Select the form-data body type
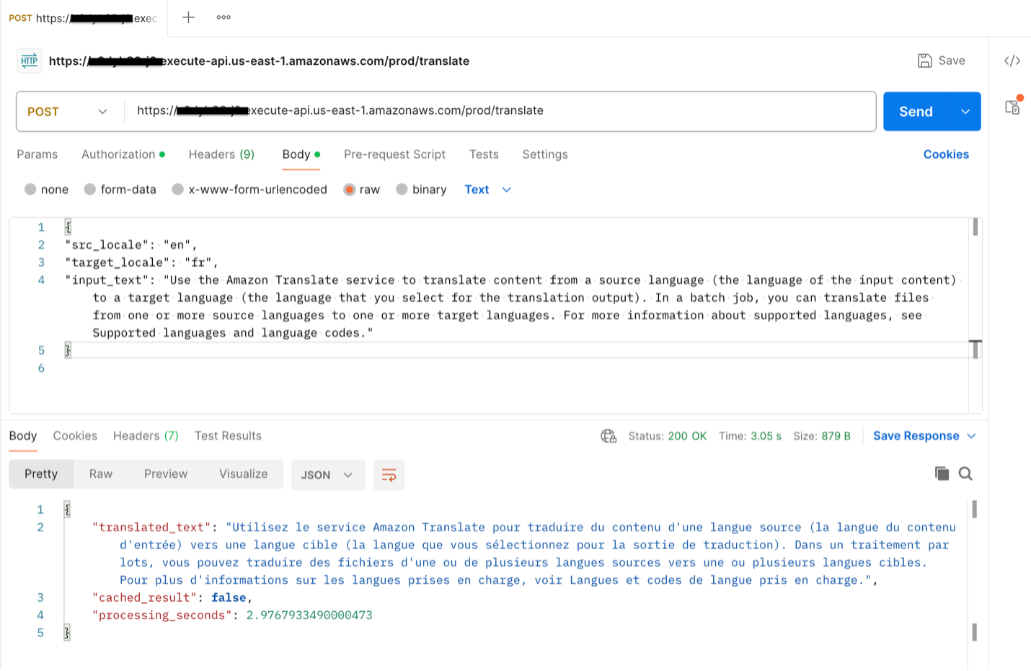 point(90,190)
